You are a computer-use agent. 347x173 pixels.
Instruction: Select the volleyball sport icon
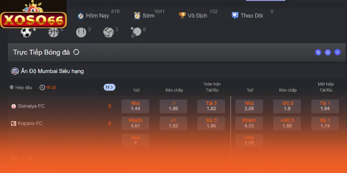(108, 32)
